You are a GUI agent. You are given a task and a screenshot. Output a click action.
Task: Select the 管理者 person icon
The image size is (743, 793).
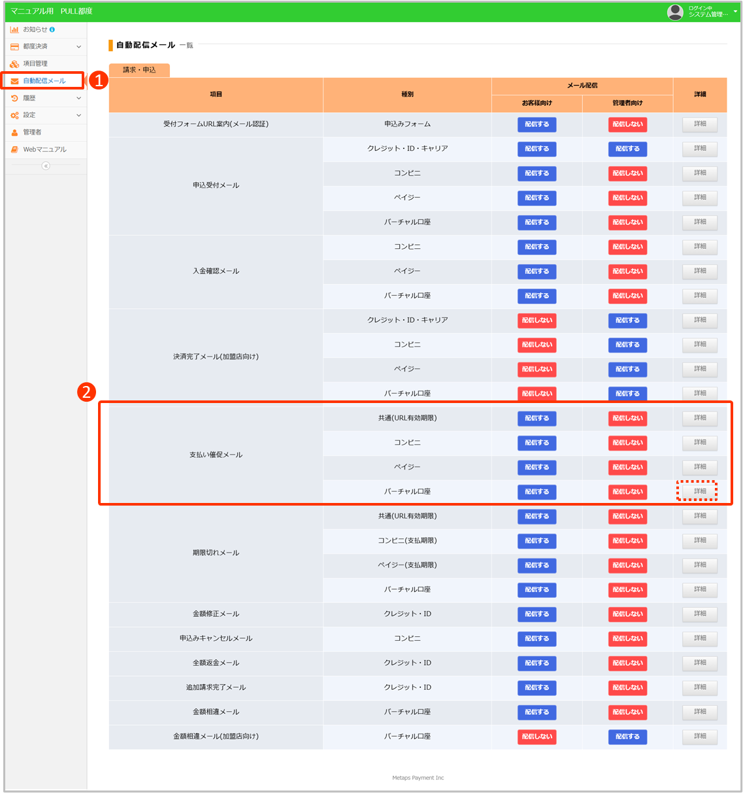(x=13, y=132)
